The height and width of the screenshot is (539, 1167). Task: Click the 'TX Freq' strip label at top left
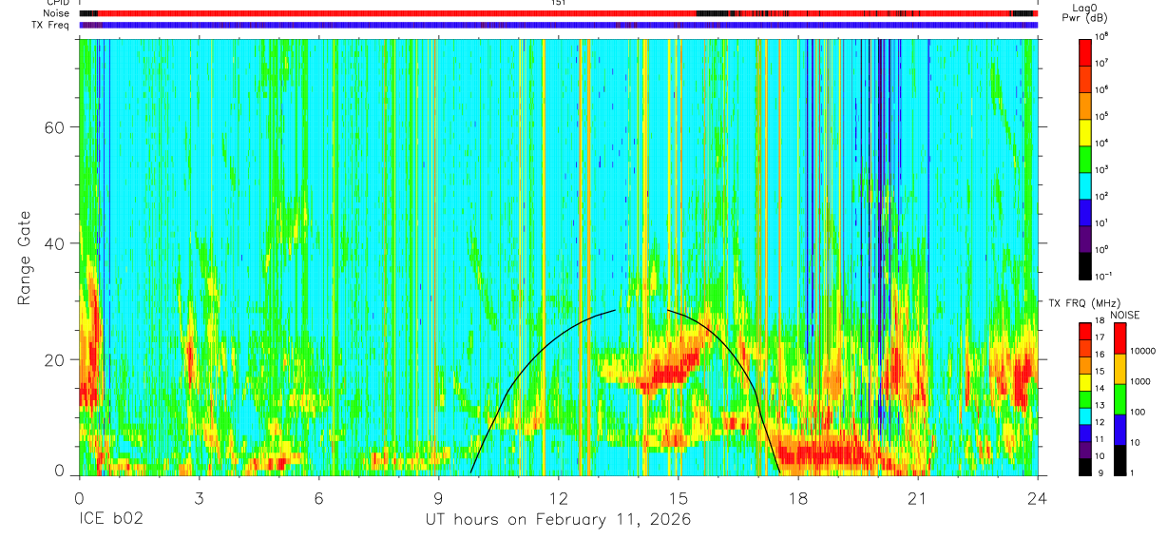tap(51, 25)
